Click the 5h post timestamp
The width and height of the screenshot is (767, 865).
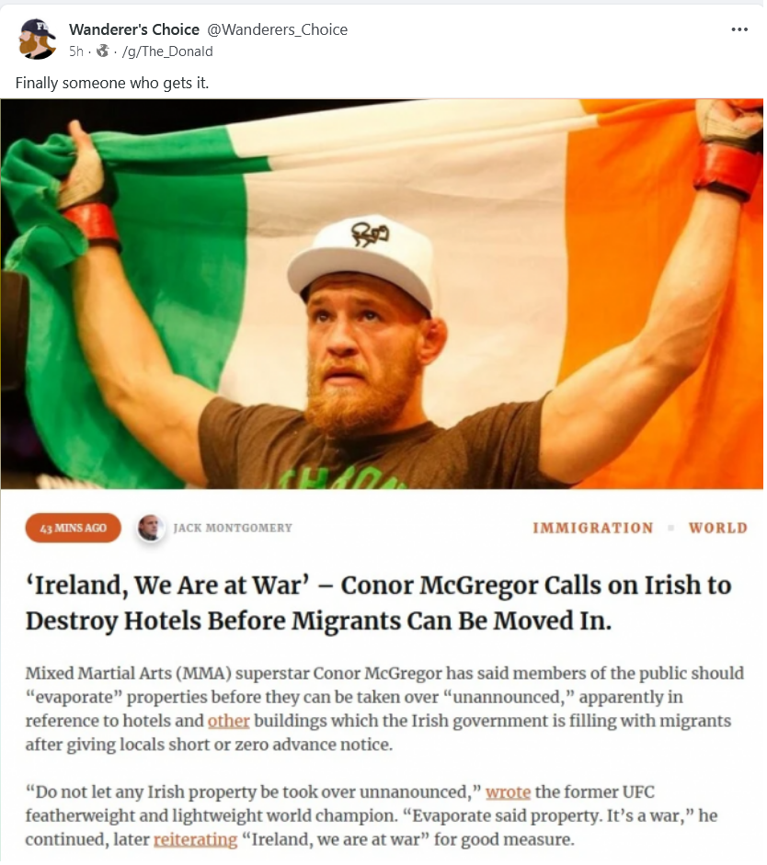coord(76,51)
